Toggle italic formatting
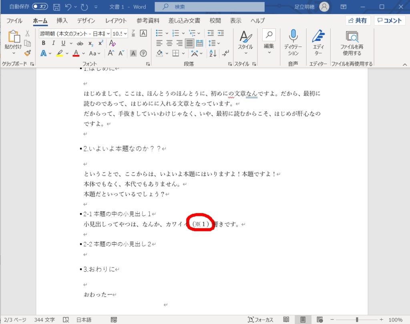The height and width of the screenshot is (324, 410). click(53, 43)
